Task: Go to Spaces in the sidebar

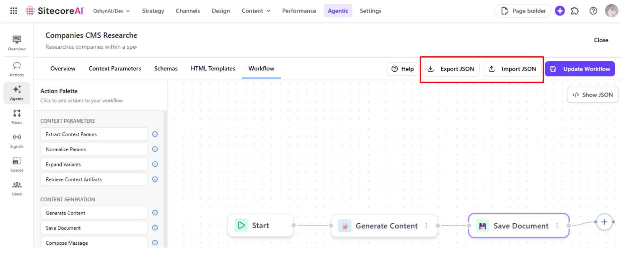Action: click(x=17, y=165)
